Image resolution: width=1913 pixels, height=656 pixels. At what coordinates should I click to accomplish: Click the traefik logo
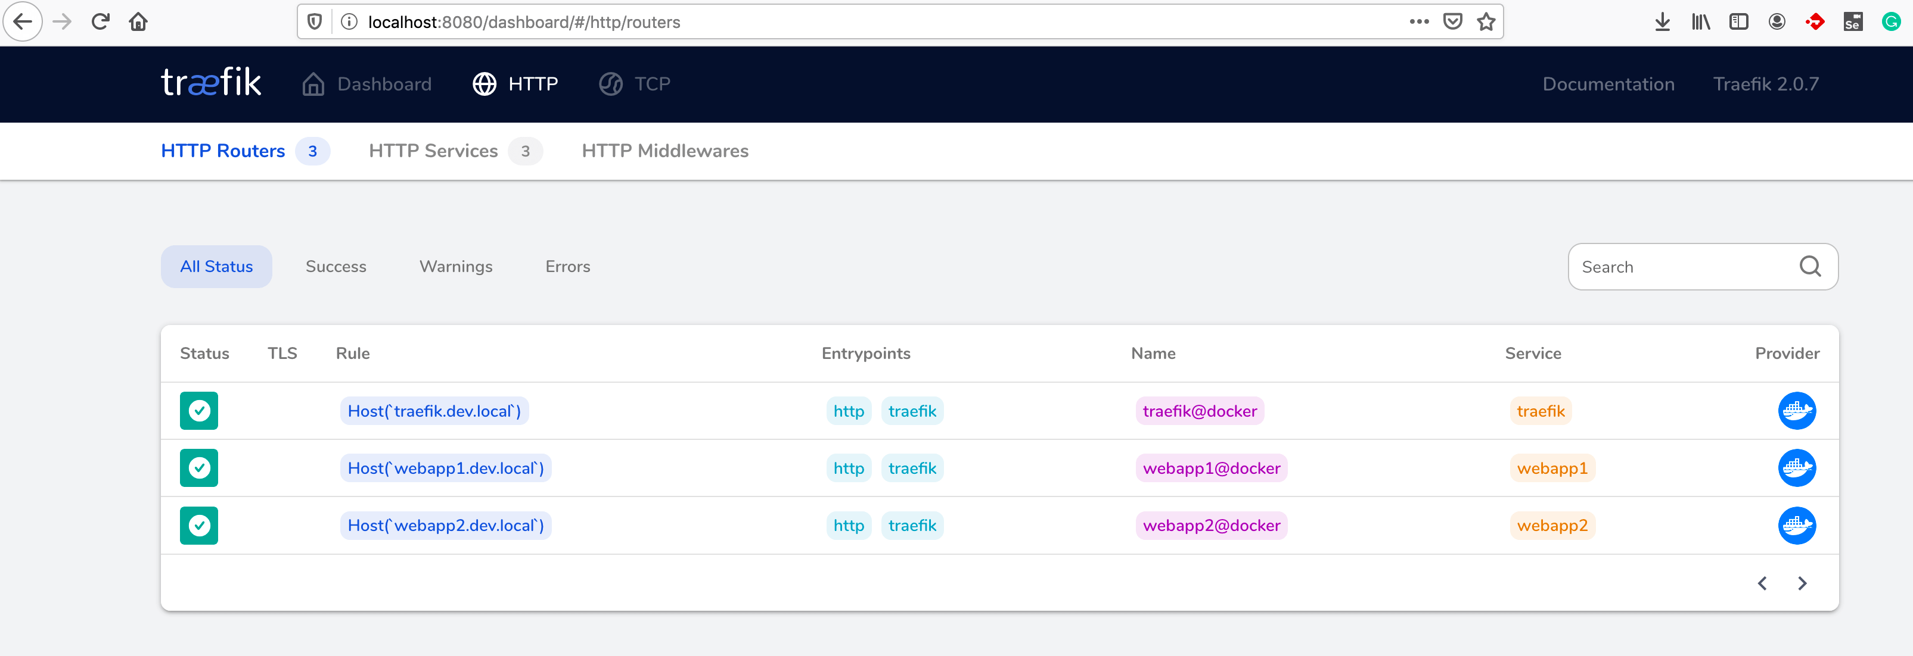(211, 83)
